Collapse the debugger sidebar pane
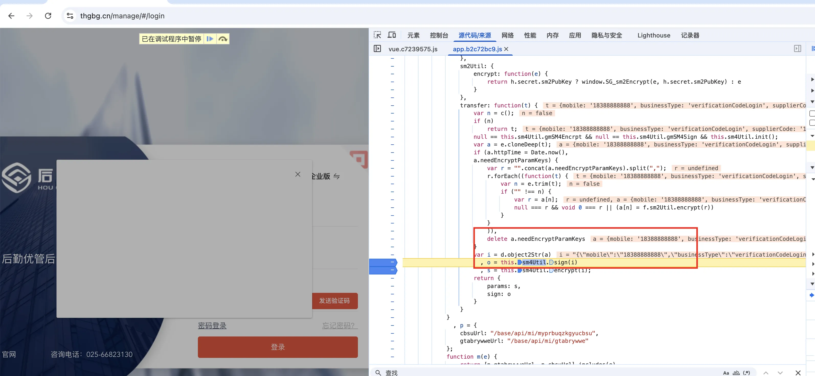This screenshot has width=815, height=376. click(797, 49)
